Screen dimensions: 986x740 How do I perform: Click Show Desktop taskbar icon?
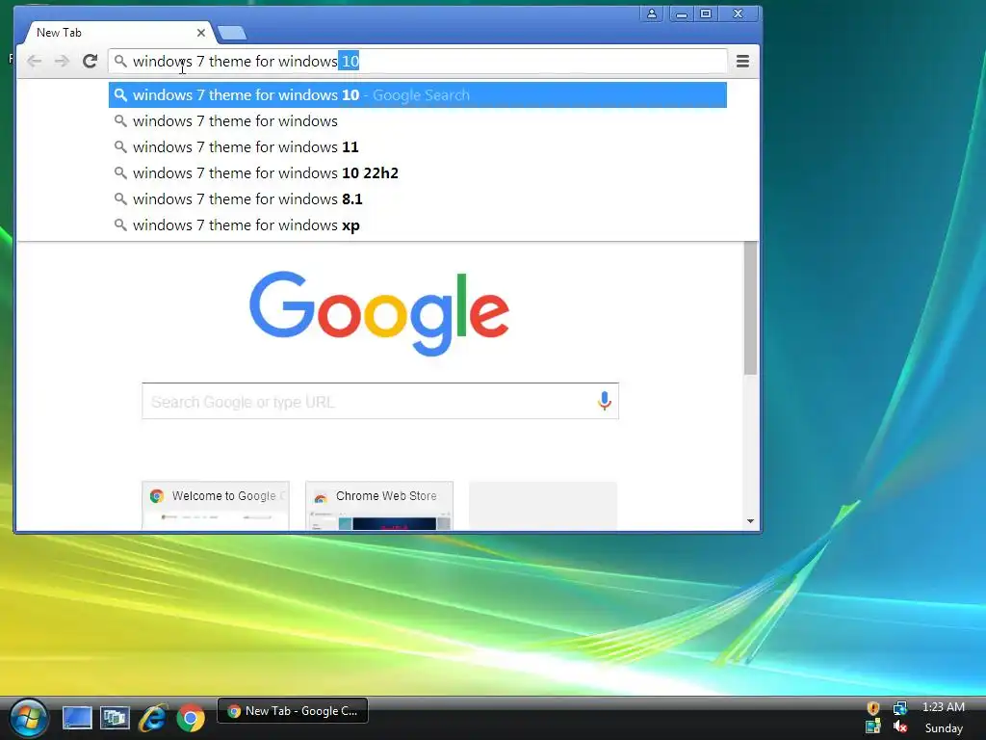click(x=77, y=718)
